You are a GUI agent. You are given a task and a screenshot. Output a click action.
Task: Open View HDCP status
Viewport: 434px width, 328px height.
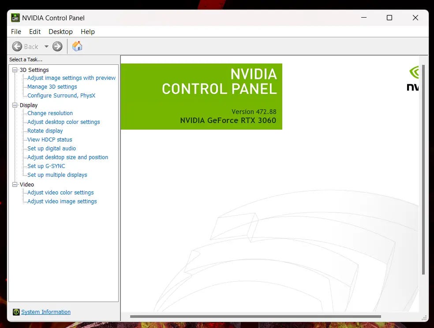point(50,140)
